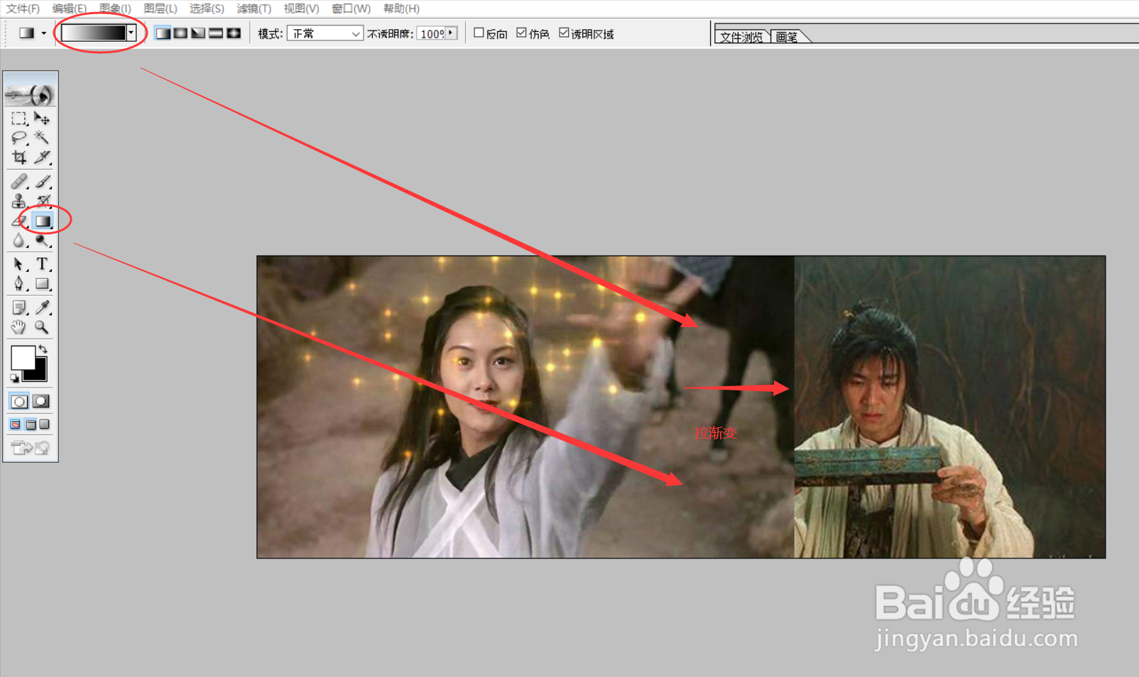Enable the 反向 reverse checkbox
1139x677 pixels.
point(479,33)
